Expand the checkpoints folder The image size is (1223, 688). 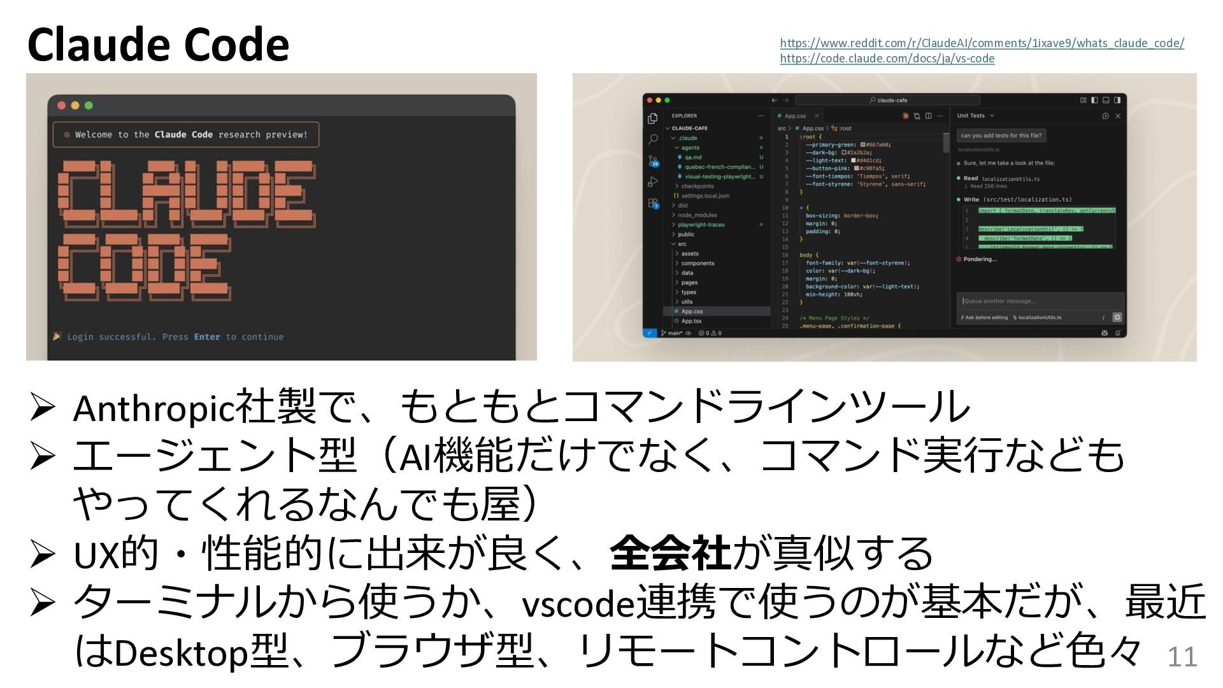coord(697,186)
